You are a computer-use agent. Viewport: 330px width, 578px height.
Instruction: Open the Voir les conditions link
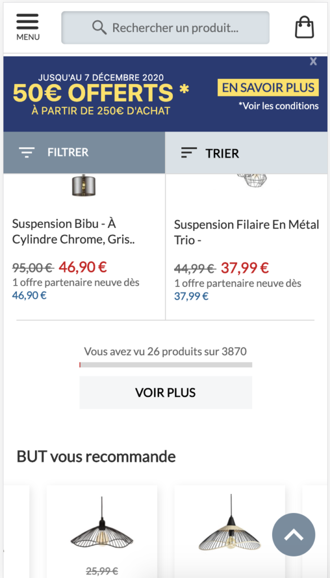pos(279,106)
